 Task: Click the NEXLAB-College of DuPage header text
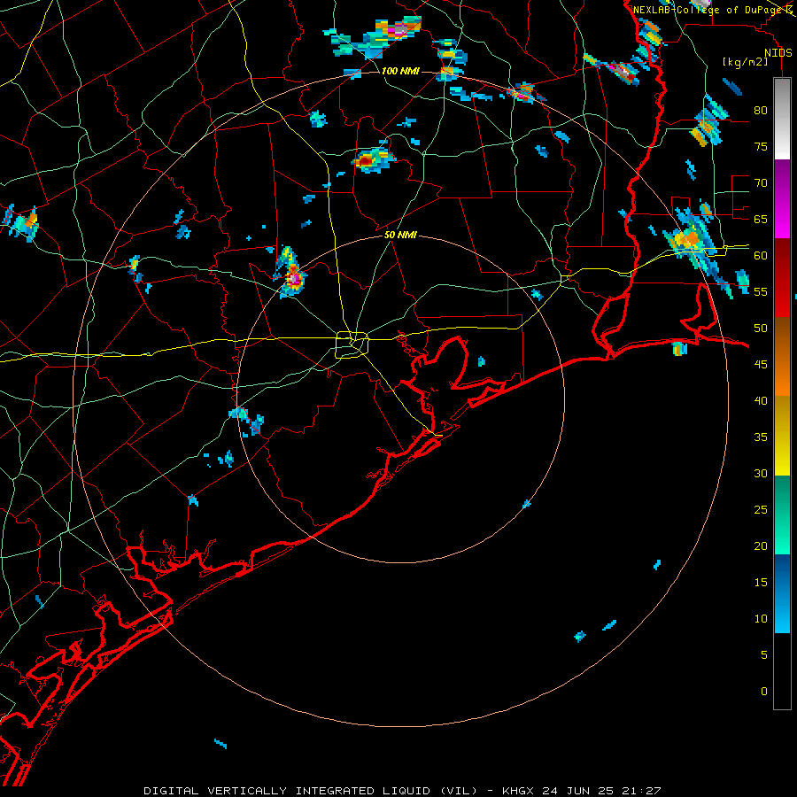pyautogui.click(x=708, y=10)
